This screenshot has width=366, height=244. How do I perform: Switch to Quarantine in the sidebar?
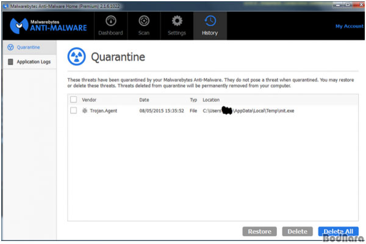pyautogui.click(x=29, y=47)
